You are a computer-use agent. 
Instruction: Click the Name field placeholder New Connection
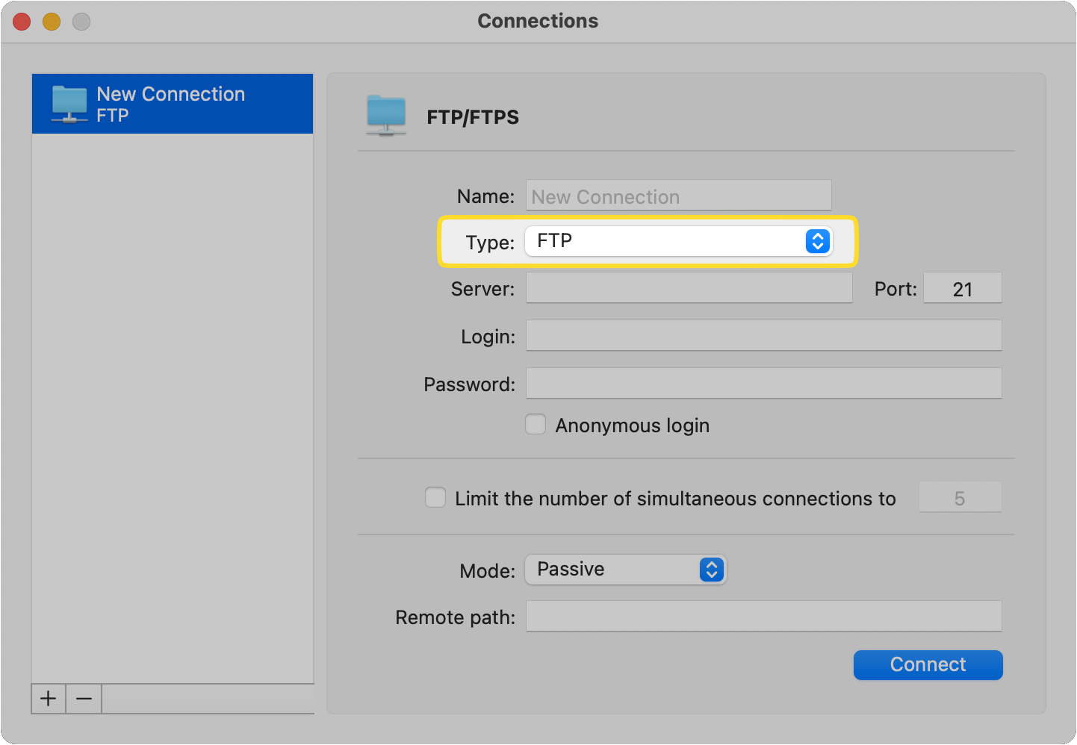pyautogui.click(x=678, y=196)
